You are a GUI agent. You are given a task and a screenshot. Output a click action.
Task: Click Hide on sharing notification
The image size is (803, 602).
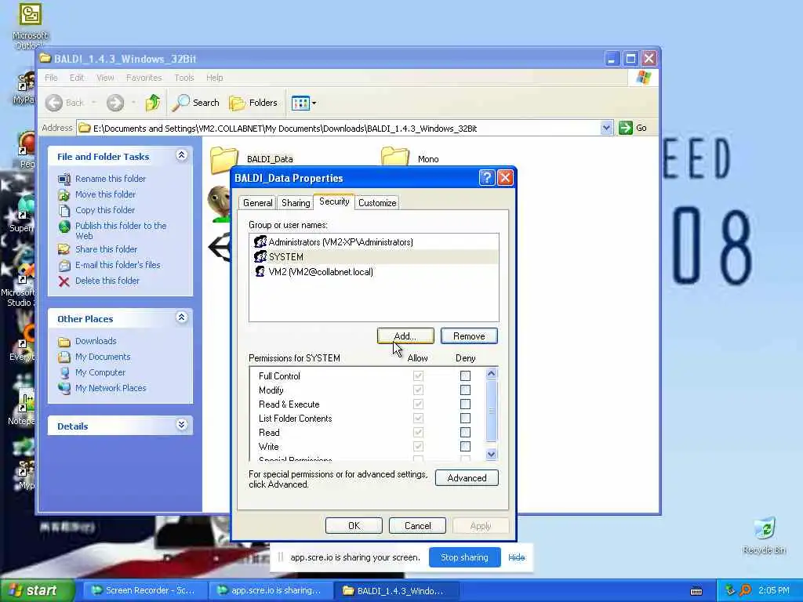[516, 557]
